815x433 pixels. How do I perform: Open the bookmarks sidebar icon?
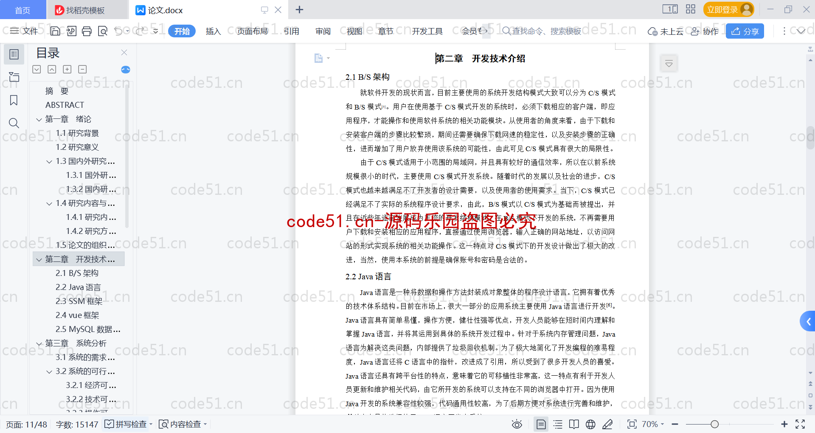pyautogui.click(x=14, y=100)
